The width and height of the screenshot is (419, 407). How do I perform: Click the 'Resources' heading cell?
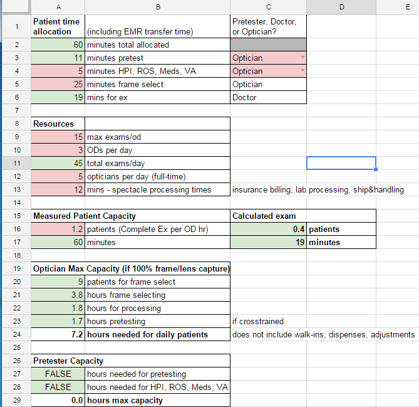[58, 124]
